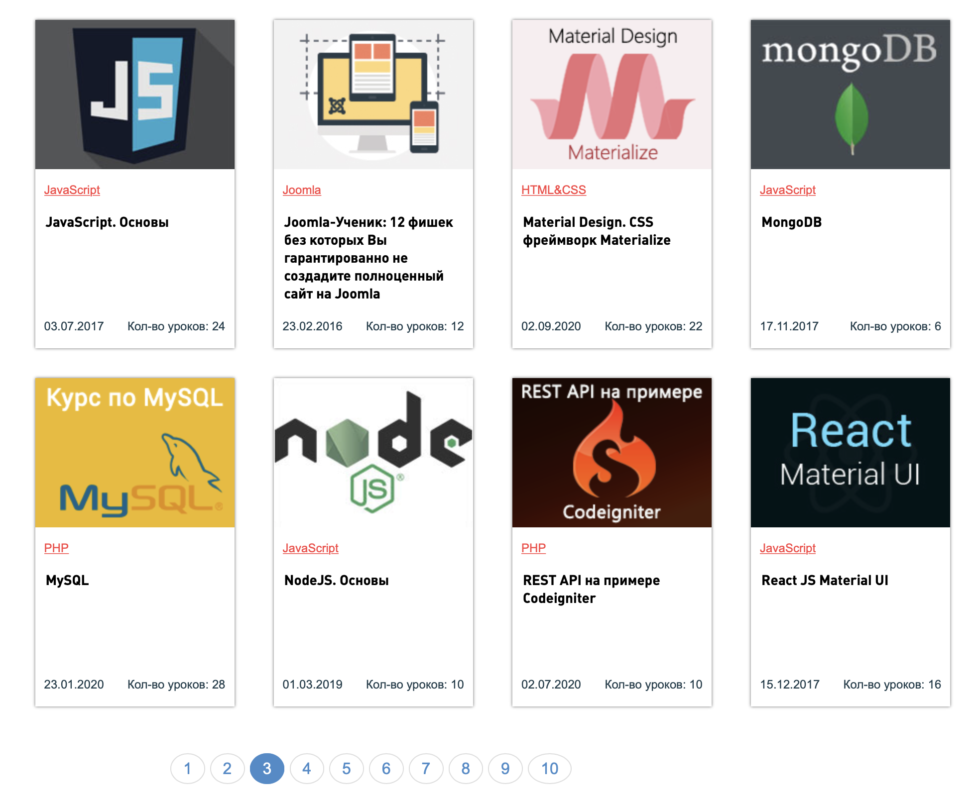Screen dimensions: 976x796
Task: Follow the Joomla category link
Action: coord(302,190)
